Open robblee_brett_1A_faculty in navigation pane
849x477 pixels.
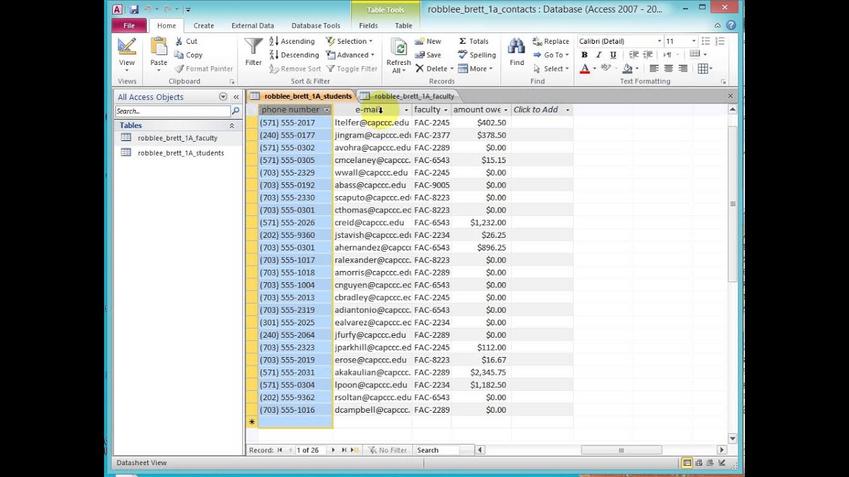coord(177,138)
